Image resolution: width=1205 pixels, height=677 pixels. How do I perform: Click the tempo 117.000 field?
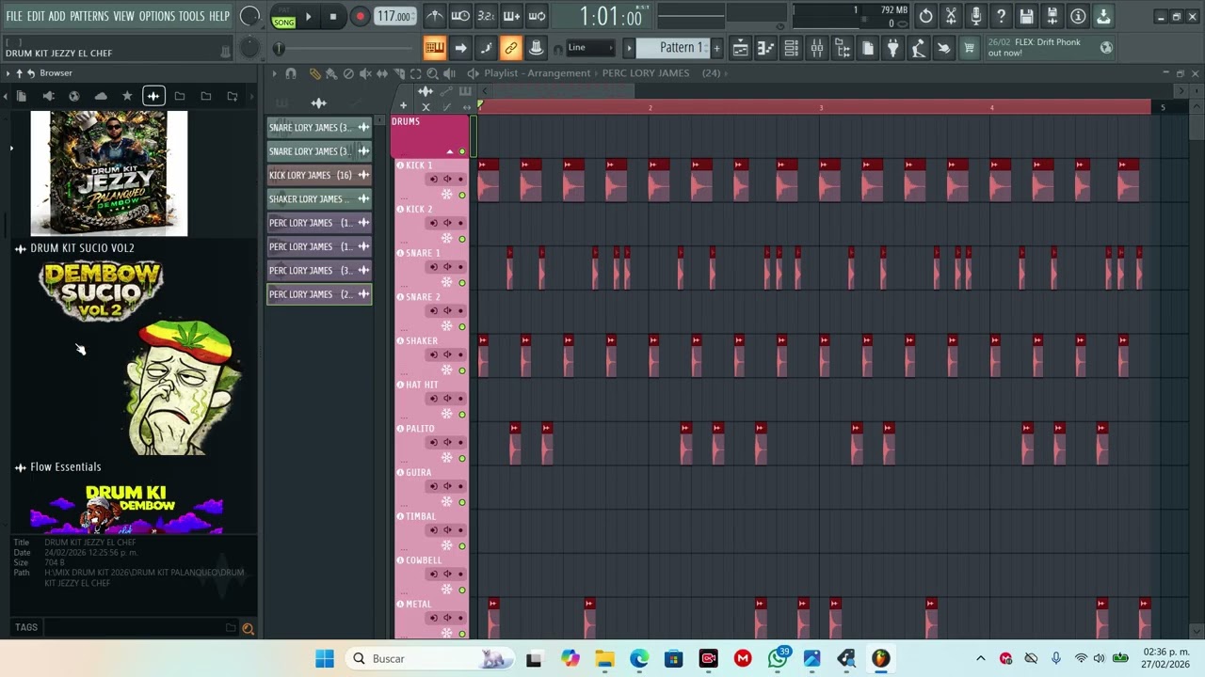coord(395,16)
